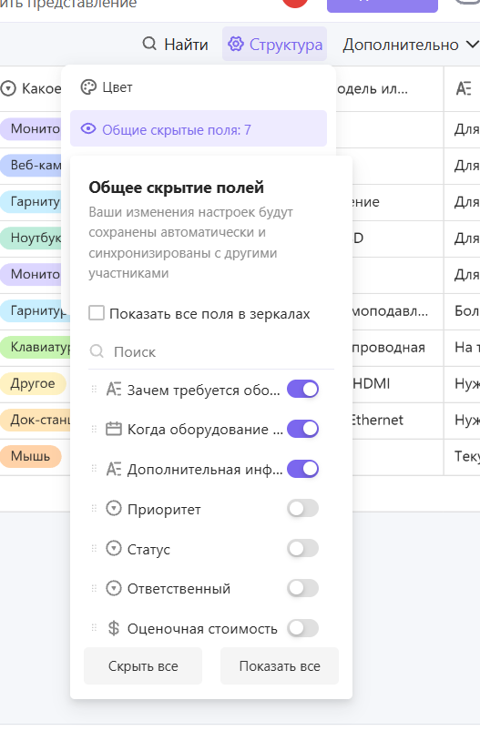Open the Дополнительно menu

click(x=411, y=45)
